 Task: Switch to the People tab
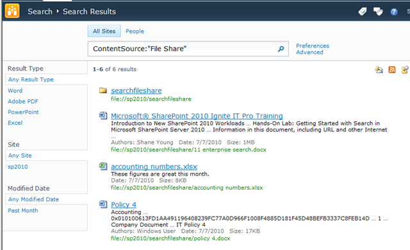[135, 31]
